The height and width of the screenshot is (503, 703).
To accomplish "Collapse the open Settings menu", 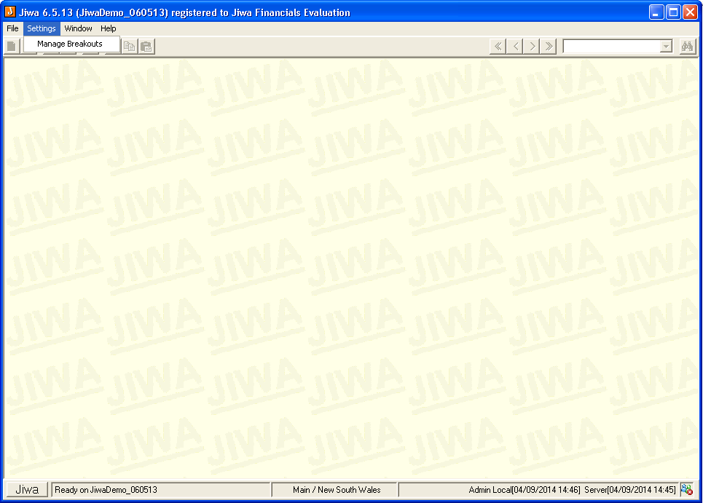I will point(42,28).
